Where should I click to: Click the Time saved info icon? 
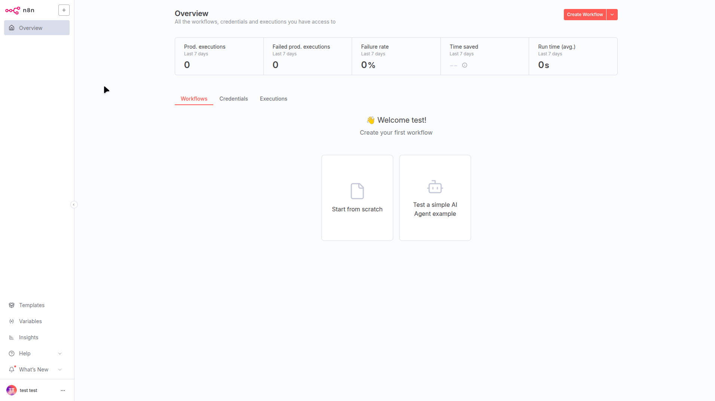[x=465, y=65]
